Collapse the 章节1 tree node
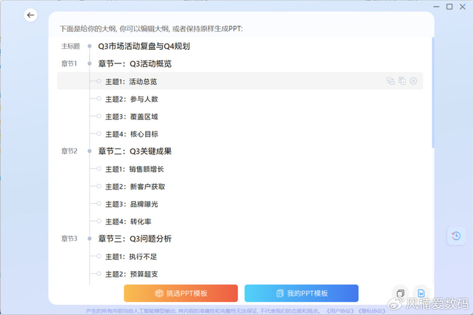Image resolution: width=473 pixels, height=315 pixels. click(89, 64)
